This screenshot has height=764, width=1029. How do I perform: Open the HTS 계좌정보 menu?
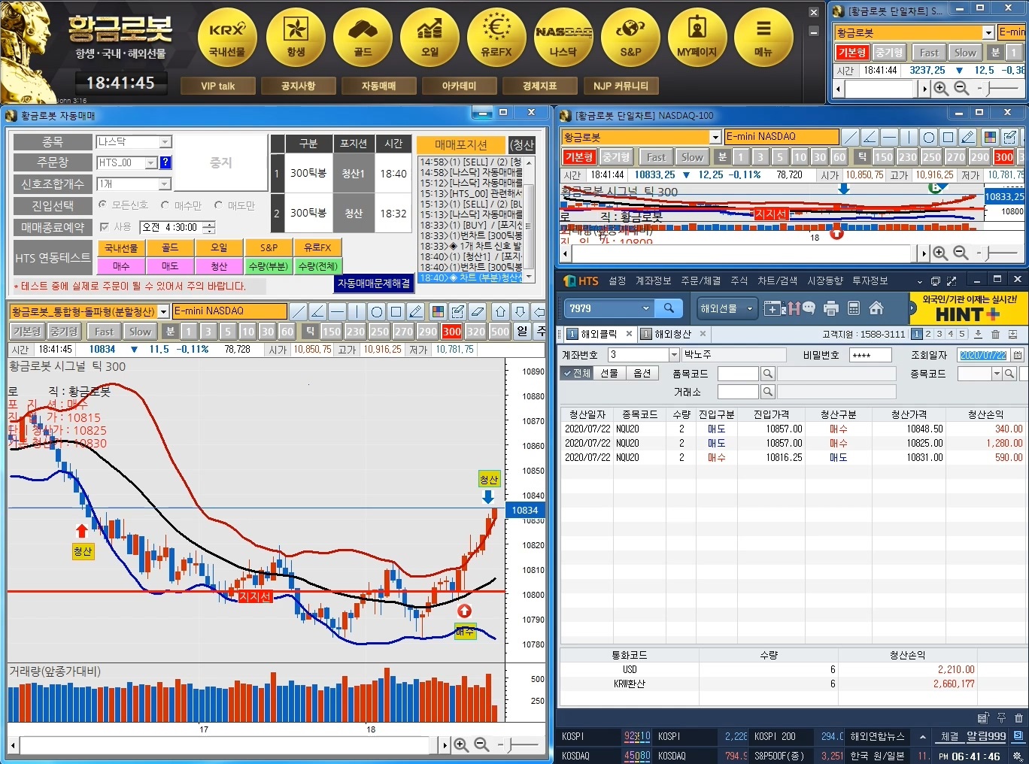(x=653, y=280)
